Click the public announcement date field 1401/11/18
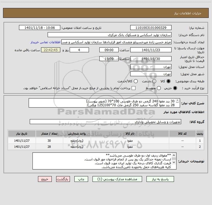The height and width of the screenshot is (205, 212). pos(40,28)
